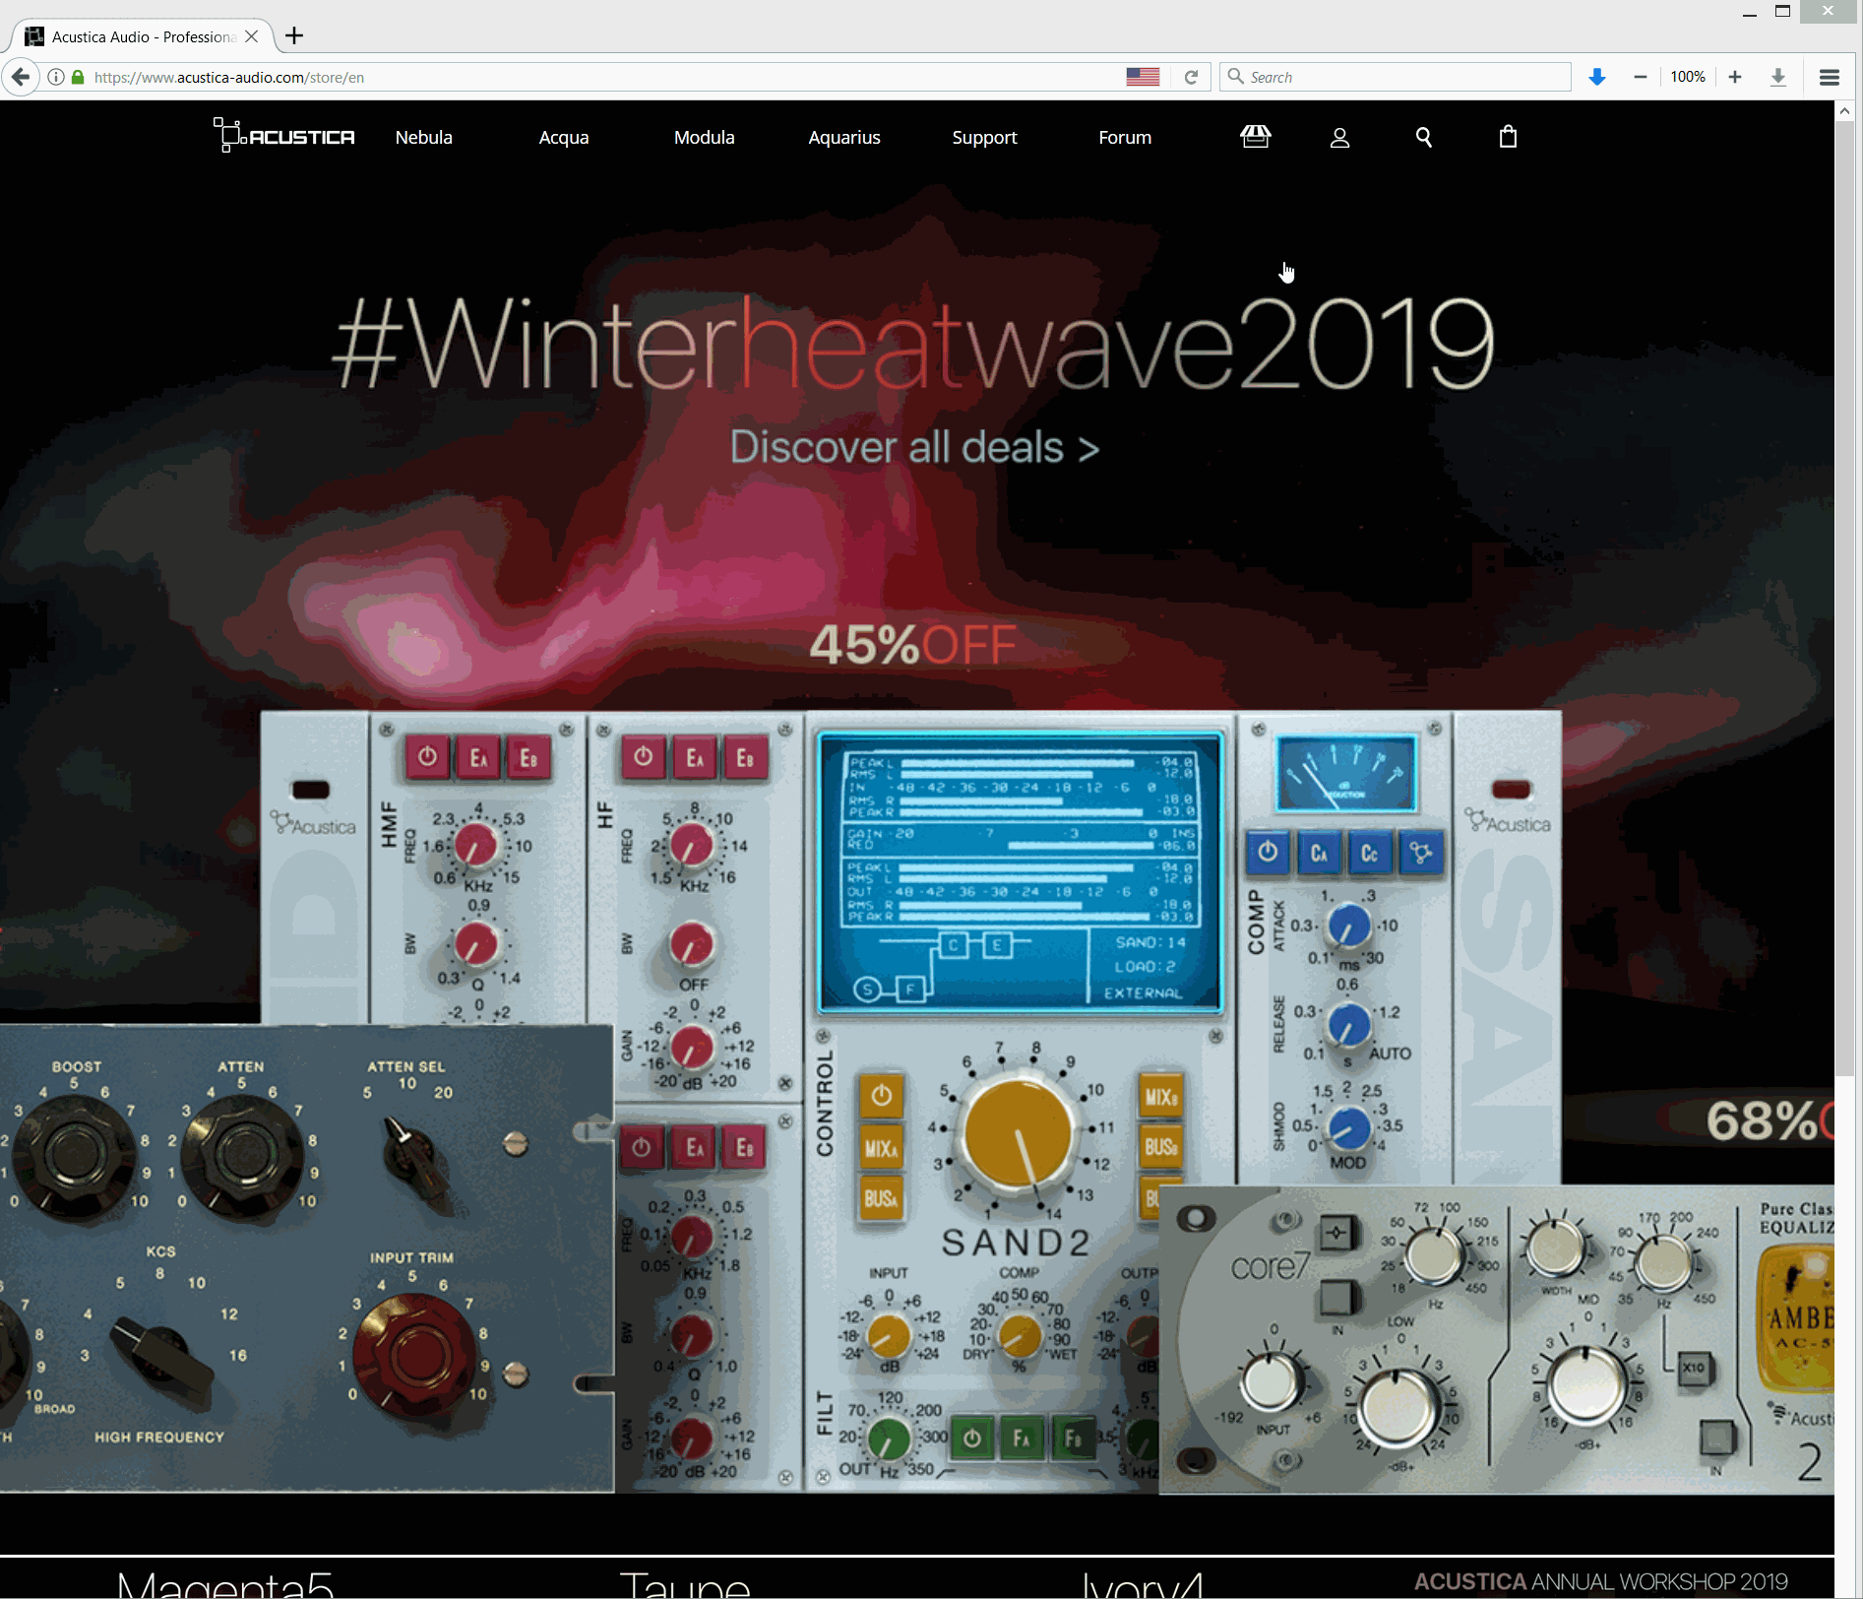Toggle the HMF band power button
Viewport: 1863px width, 1599px height.
pos(428,757)
